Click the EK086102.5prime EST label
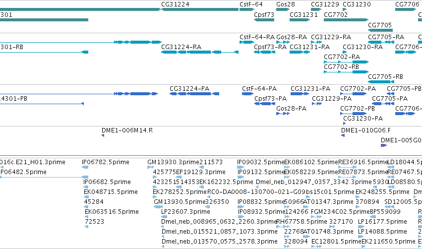 (311, 162)
